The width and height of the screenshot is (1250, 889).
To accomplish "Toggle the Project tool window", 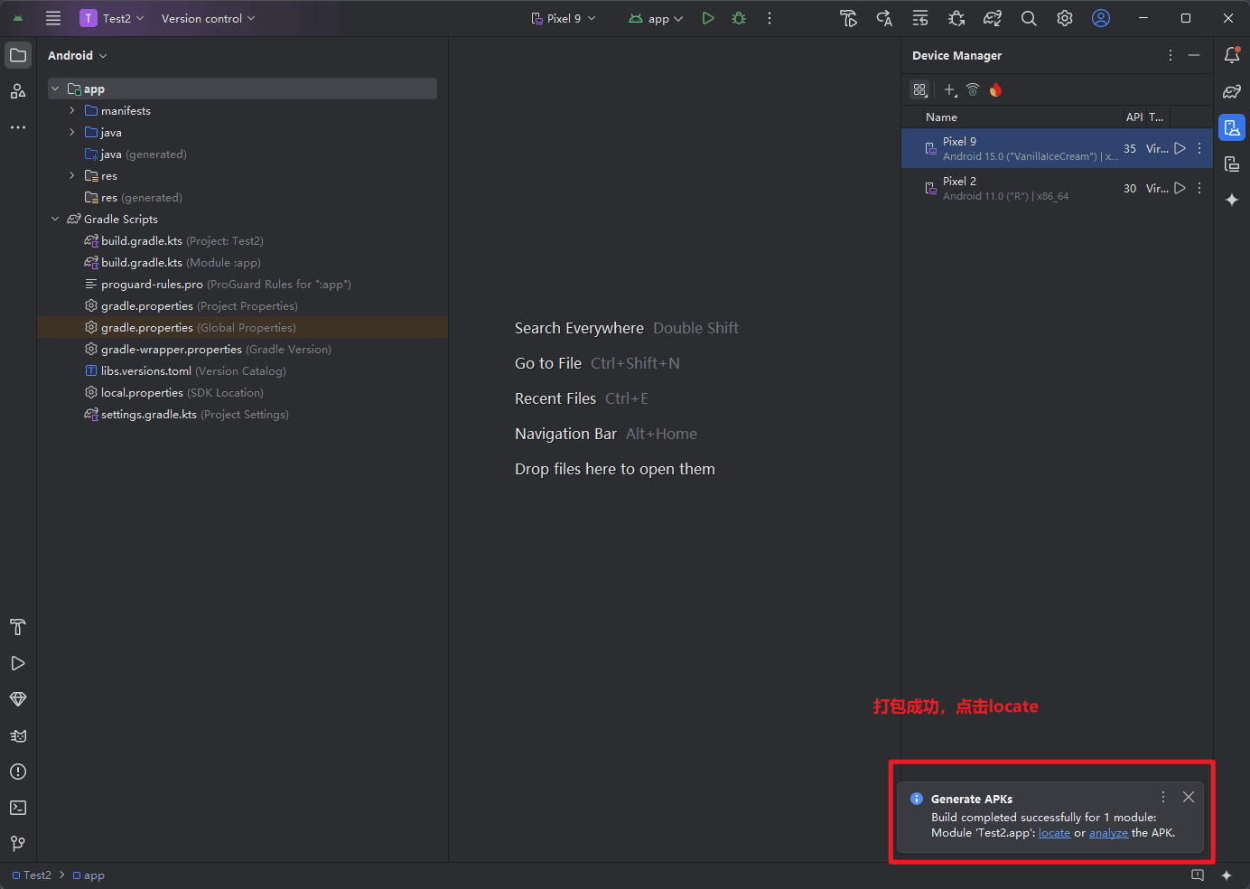I will click(18, 55).
